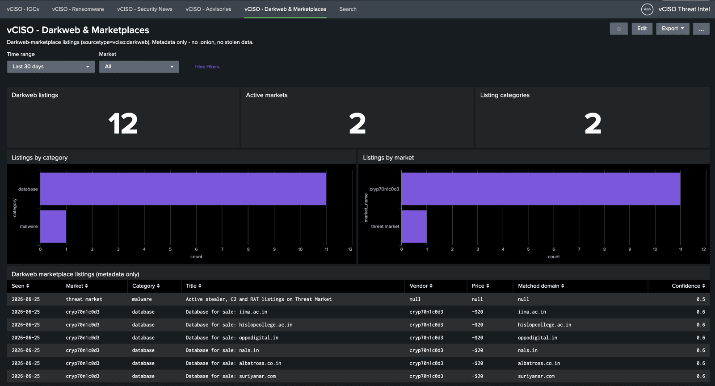This screenshot has height=386, width=715.
Task: Click the 'threat market' cell in the Market column
Action: [x=84, y=299]
